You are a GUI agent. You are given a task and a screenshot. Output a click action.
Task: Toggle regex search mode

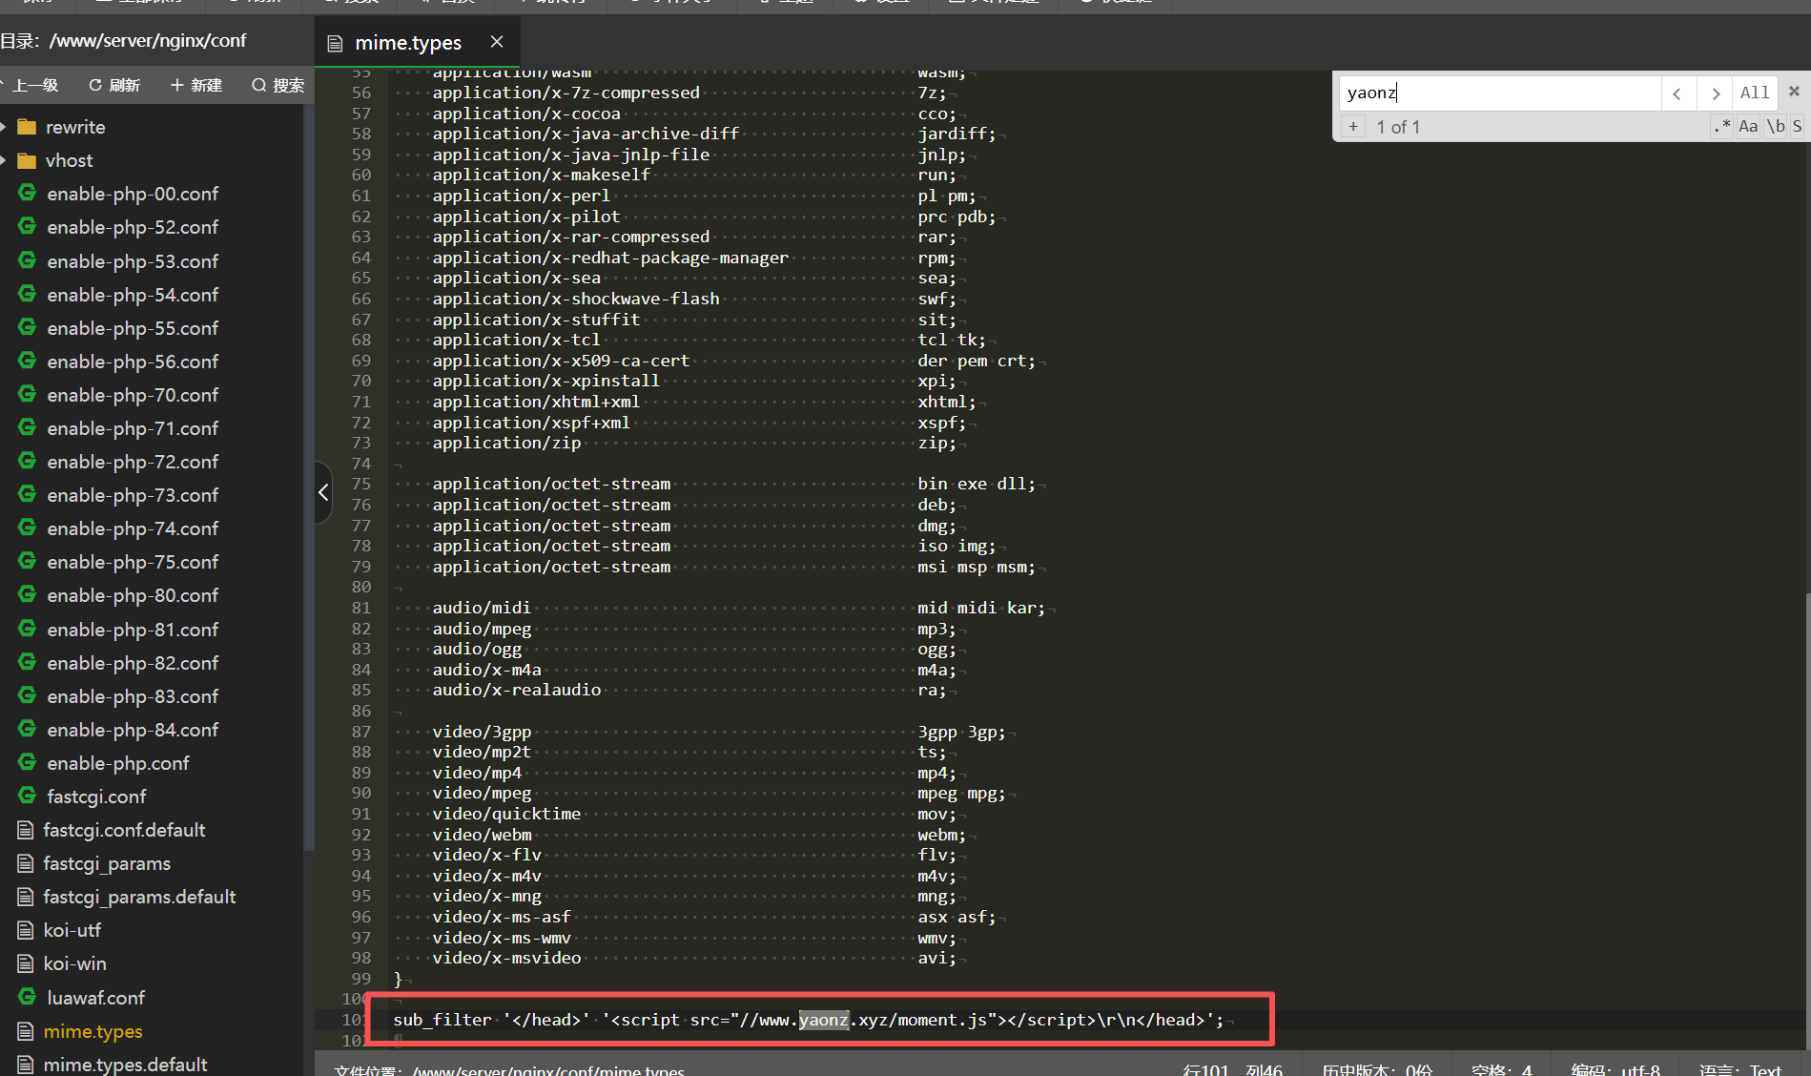click(x=1721, y=126)
